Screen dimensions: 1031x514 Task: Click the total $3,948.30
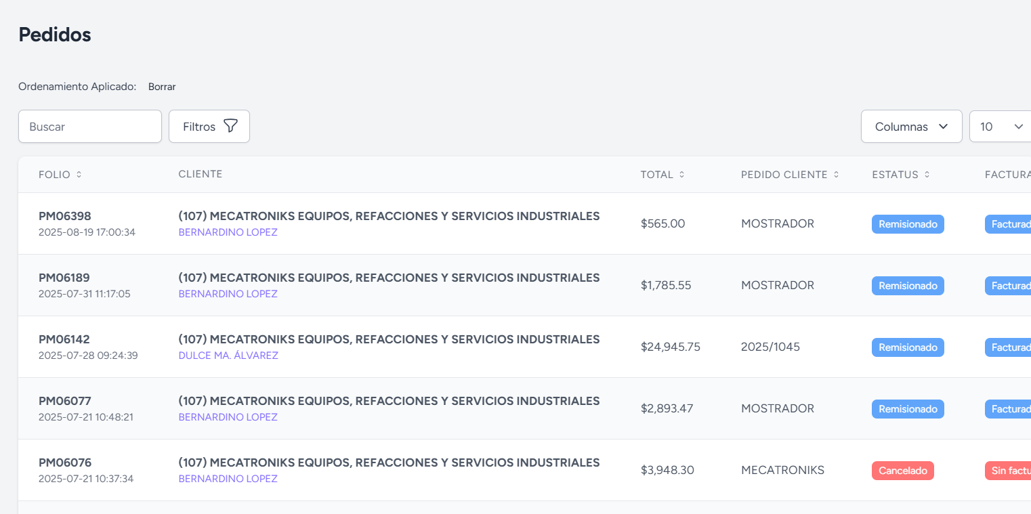(667, 470)
